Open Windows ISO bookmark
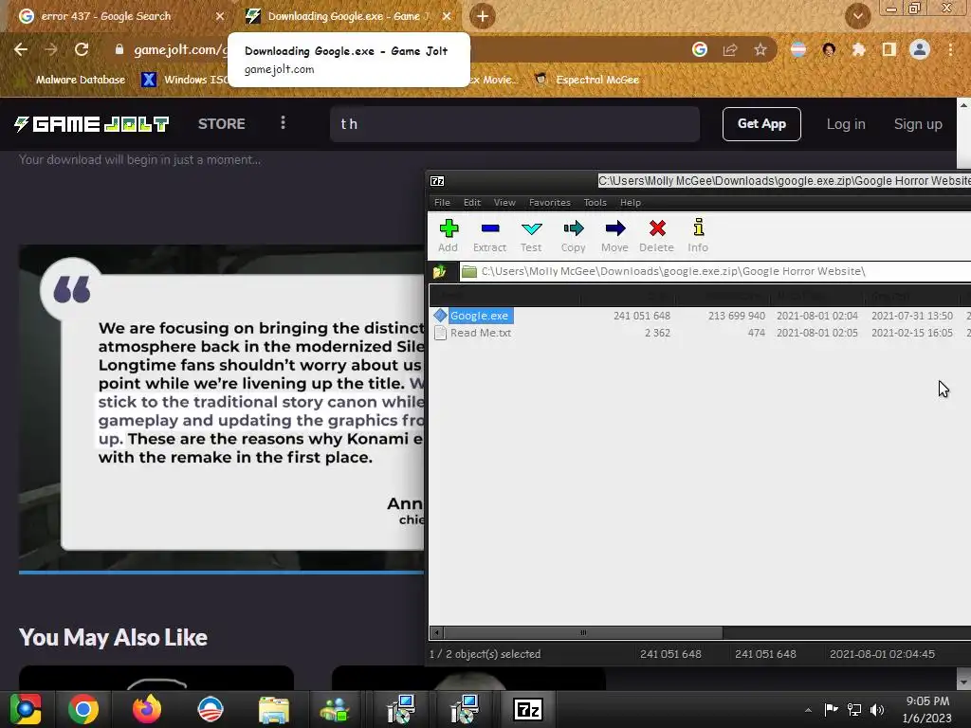 click(185, 80)
